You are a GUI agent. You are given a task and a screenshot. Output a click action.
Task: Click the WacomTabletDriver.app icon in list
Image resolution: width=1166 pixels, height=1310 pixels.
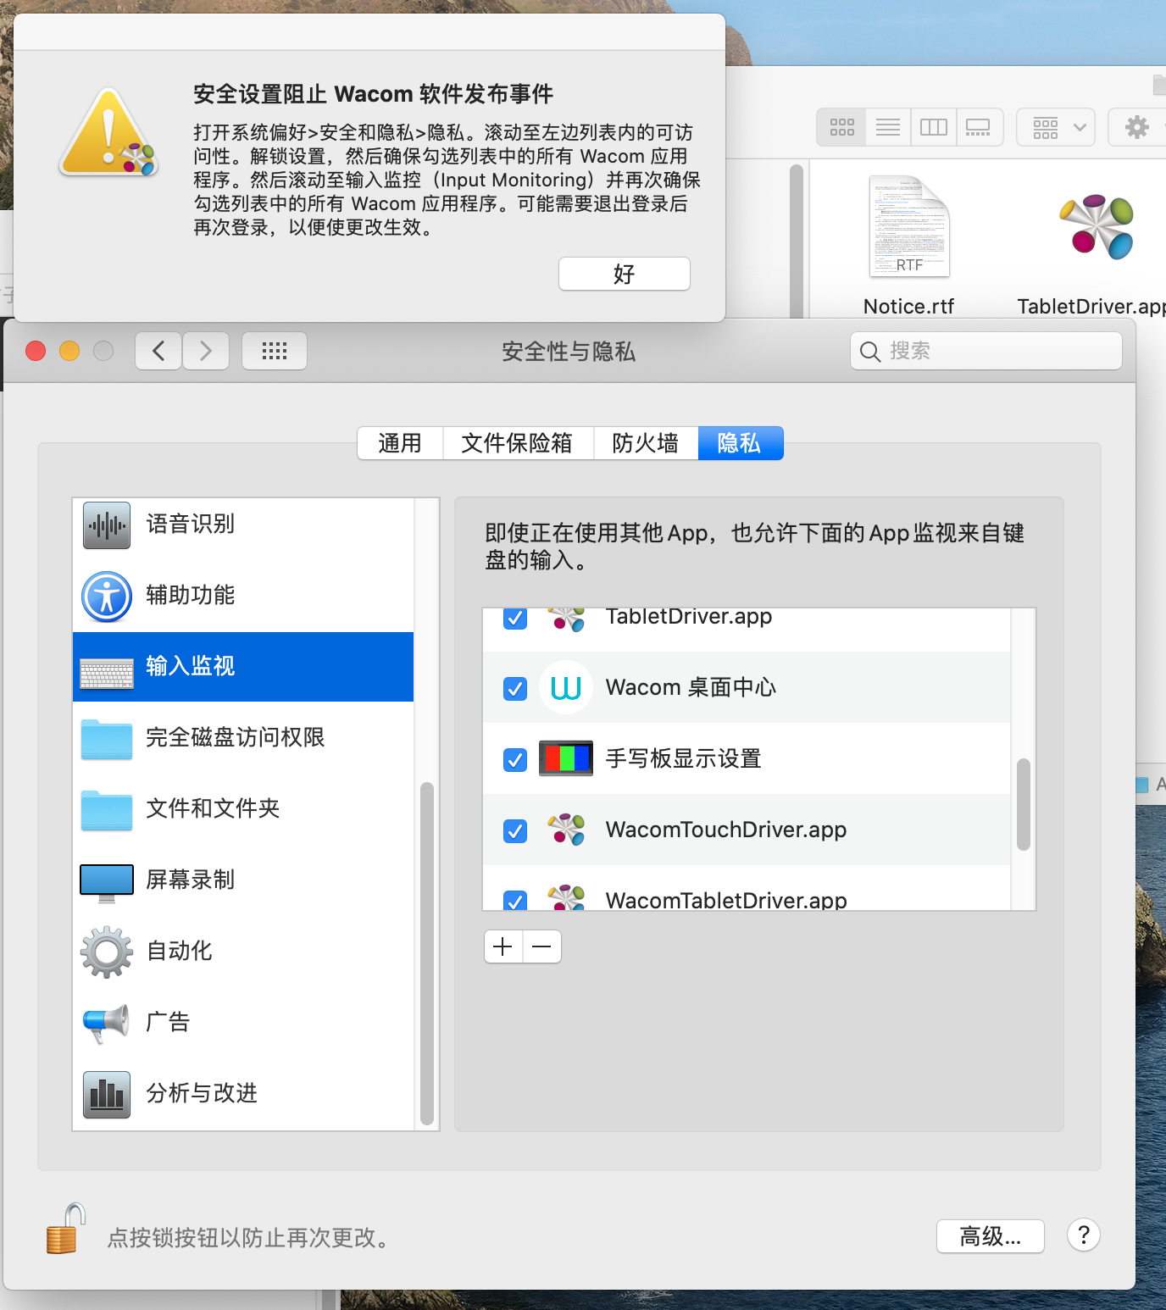[x=566, y=897]
